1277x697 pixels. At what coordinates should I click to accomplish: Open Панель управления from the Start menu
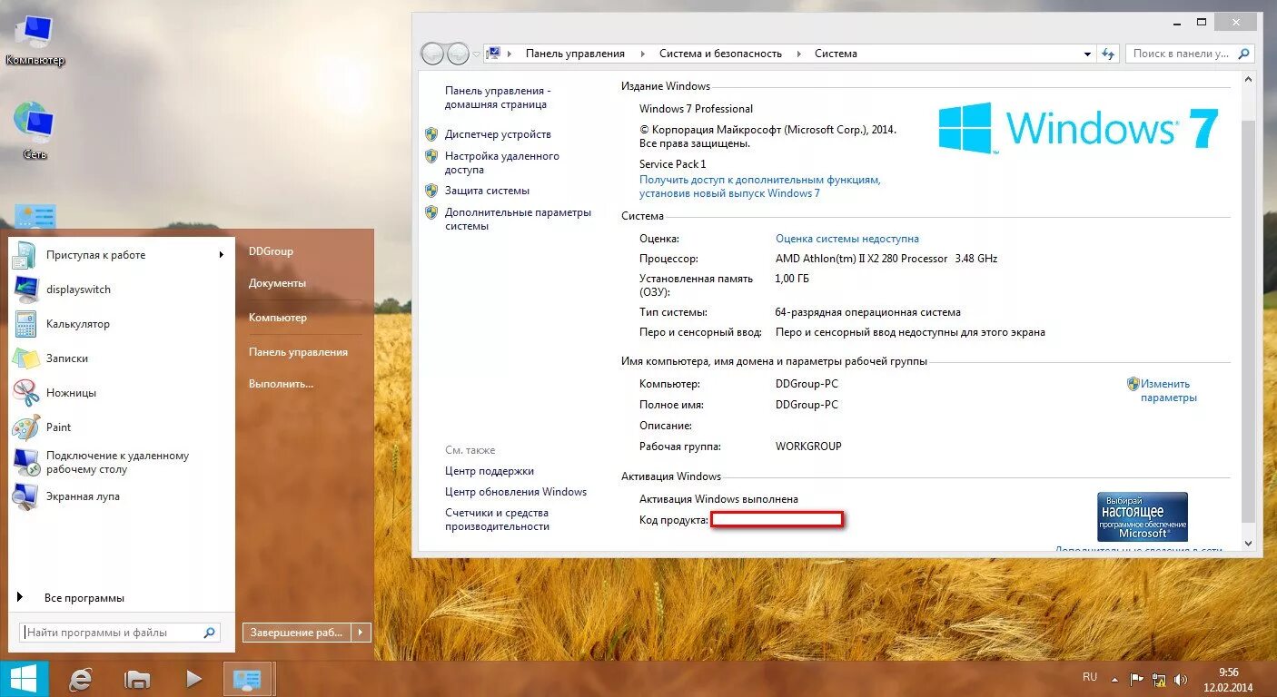point(298,352)
